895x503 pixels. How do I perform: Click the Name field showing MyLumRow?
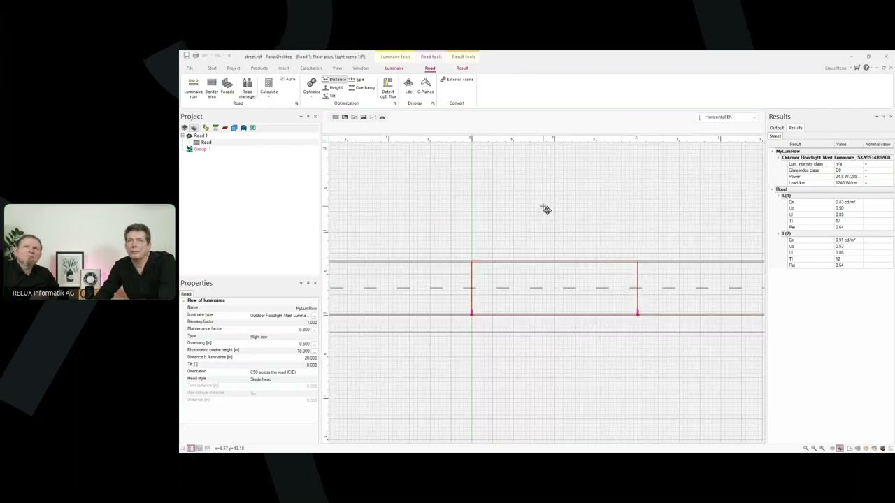(x=283, y=308)
